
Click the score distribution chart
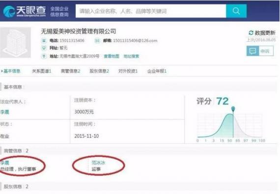[231, 125]
